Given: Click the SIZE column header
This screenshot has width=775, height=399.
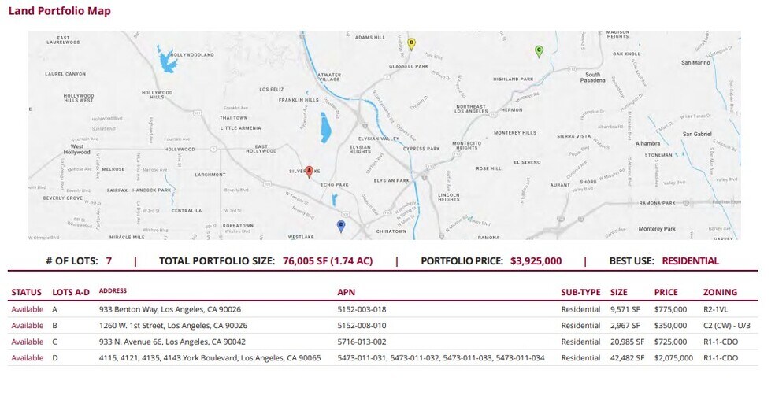Looking at the screenshot, I should point(619,292).
